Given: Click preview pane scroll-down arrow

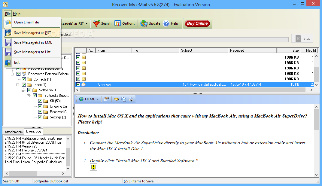Looking at the screenshot, I should click(317, 175).
